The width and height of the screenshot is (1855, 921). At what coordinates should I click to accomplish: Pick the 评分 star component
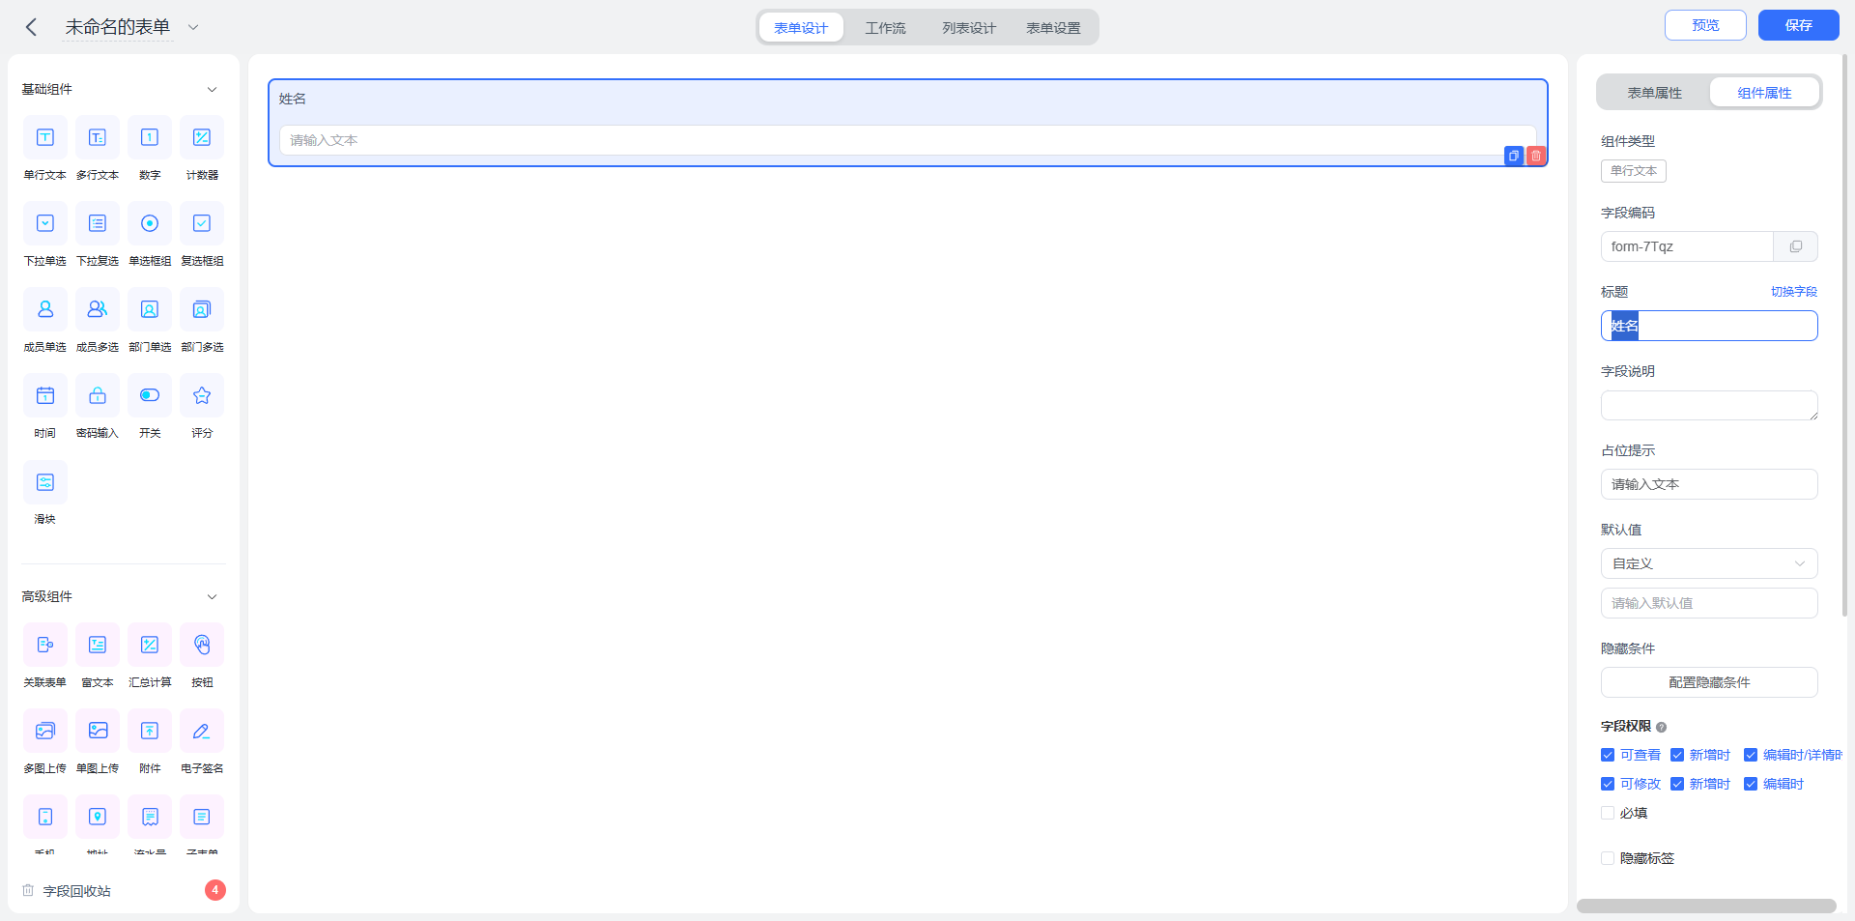point(202,395)
